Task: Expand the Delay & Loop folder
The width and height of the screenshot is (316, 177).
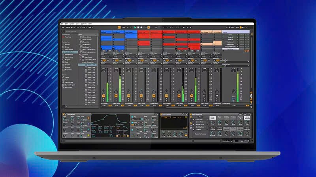Action: pyautogui.click(x=79, y=37)
